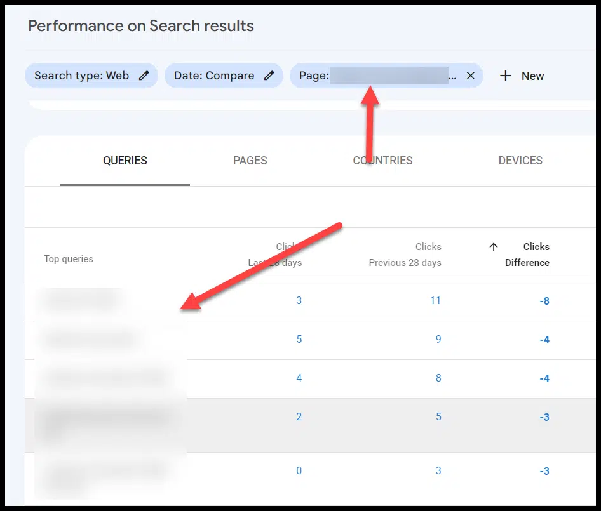Image resolution: width=601 pixels, height=511 pixels.
Task: Click the plus icon to add filter
Action: 506,76
